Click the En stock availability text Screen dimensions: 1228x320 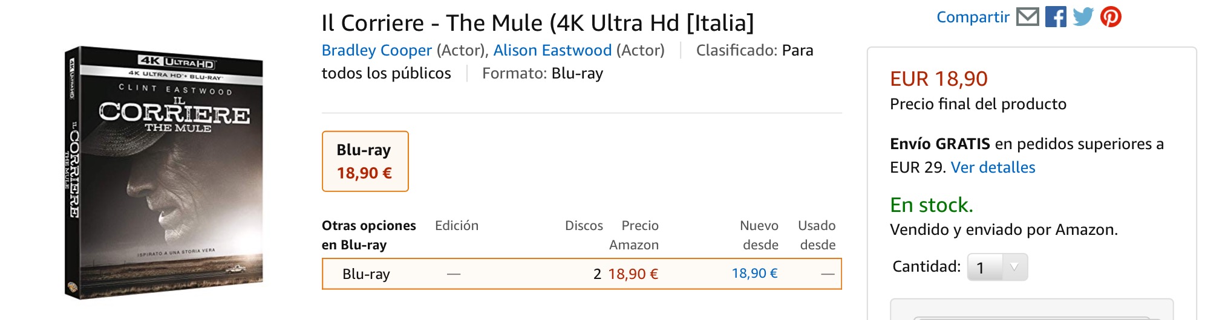tap(931, 205)
